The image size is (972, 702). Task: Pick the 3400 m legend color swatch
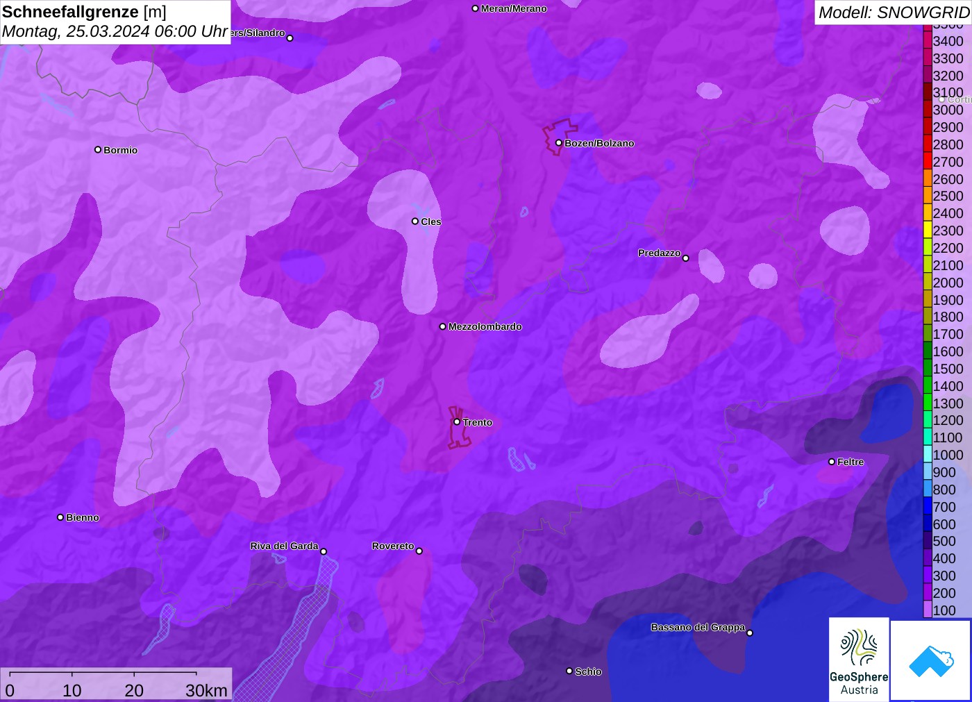(928, 40)
